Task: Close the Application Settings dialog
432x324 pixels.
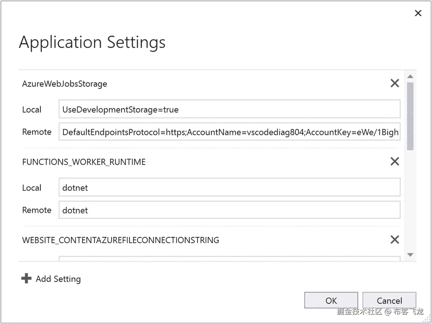Action: pyautogui.click(x=418, y=13)
